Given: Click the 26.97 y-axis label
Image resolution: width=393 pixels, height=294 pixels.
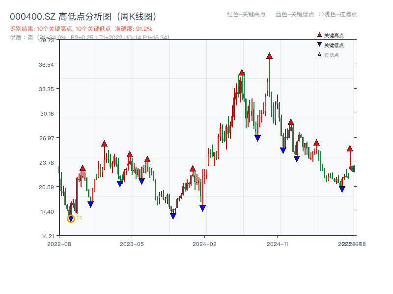Looking at the screenshot, I should point(46,138).
